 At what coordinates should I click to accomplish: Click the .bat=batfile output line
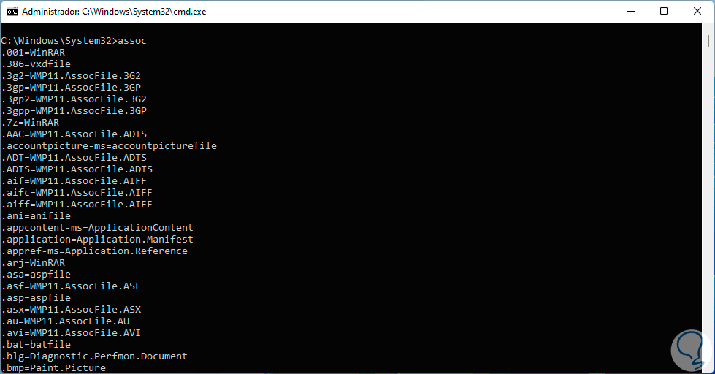[36, 345]
